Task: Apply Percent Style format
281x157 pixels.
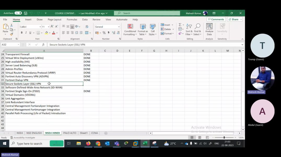Action: click(x=104, y=33)
